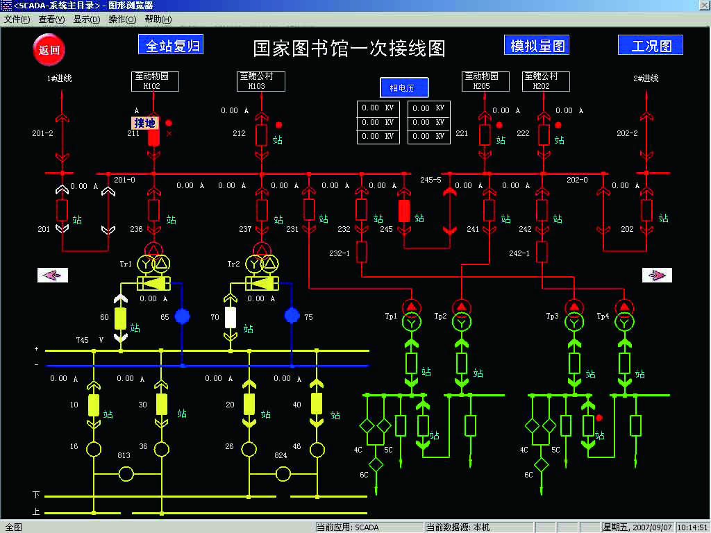Select breaker 222 on the H202 feeder
The image size is (711, 533).
pyautogui.click(x=544, y=135)
